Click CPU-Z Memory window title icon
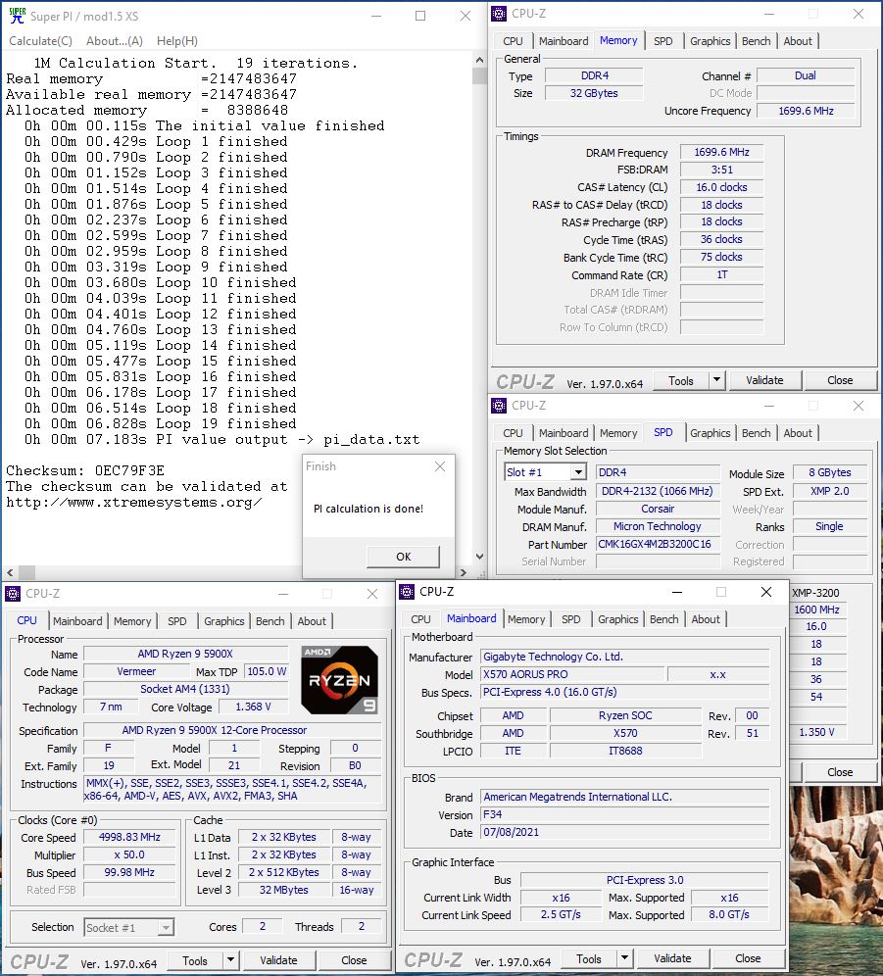Image resolution: width=883 pixels, height=976 pixels. point(499,14)
